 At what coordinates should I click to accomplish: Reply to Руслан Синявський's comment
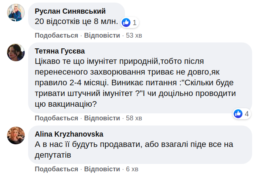pos(102,35)
